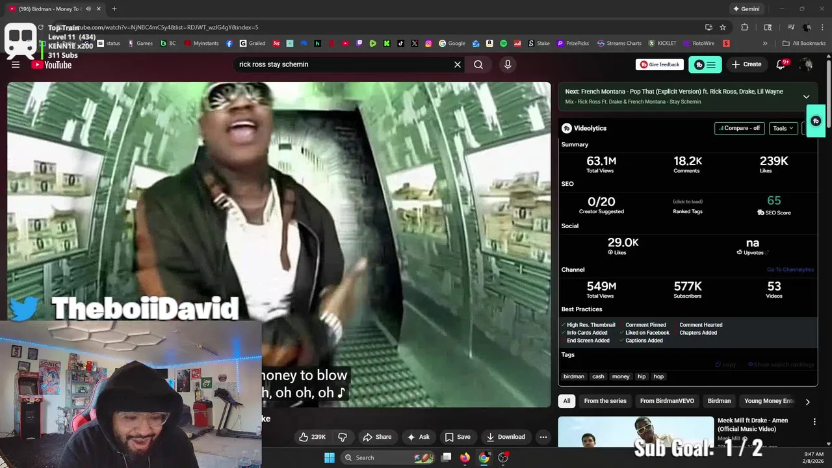Clear the search box with X
Screen dimensions: 832x468
pos(458,64)
